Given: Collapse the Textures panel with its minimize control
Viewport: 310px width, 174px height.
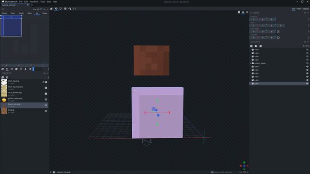Looking at the screenshot, I should point(45,73).
